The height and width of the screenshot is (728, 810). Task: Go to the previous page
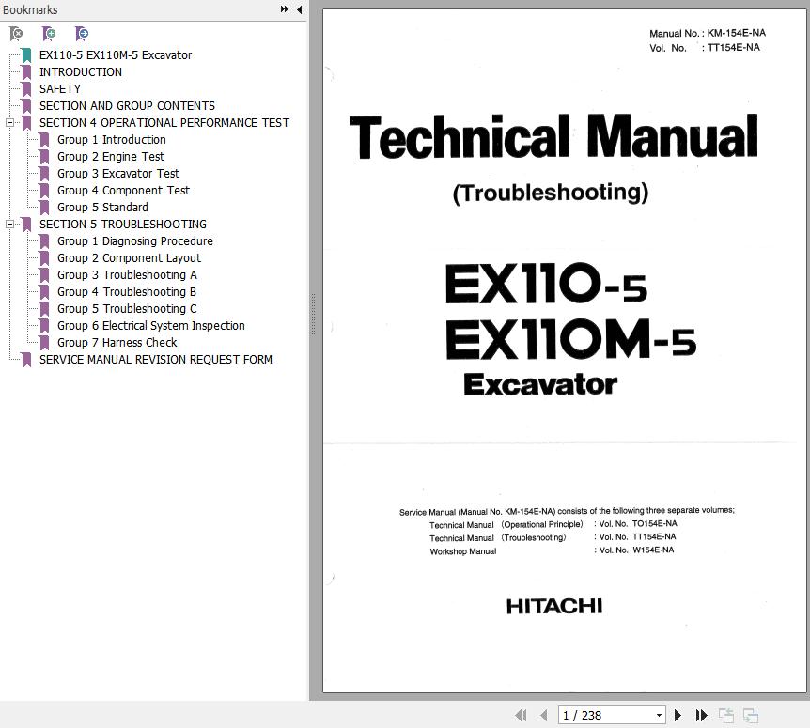coord(543,715)
